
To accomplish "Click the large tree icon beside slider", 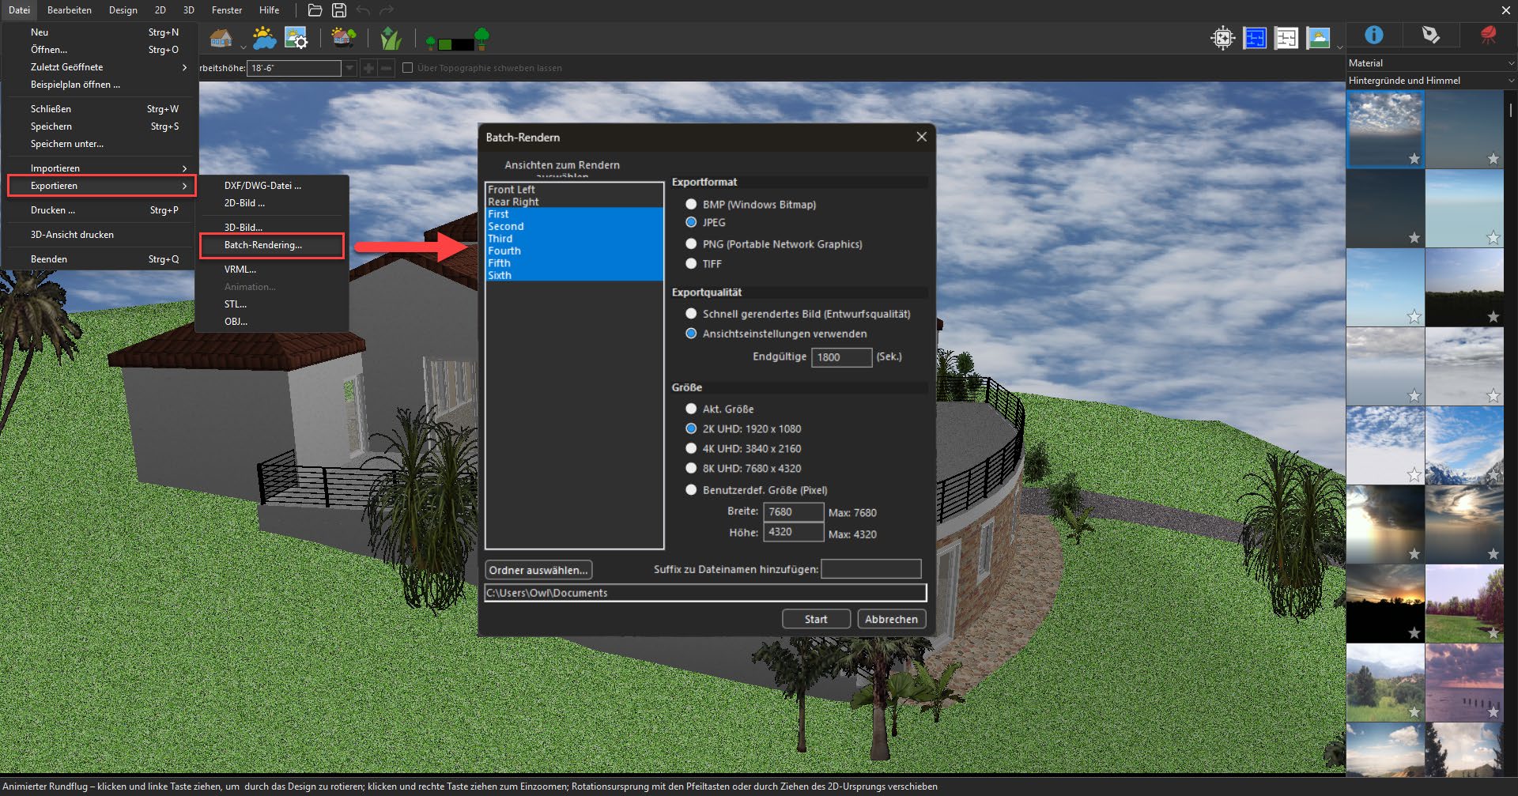I will (481, 38).
